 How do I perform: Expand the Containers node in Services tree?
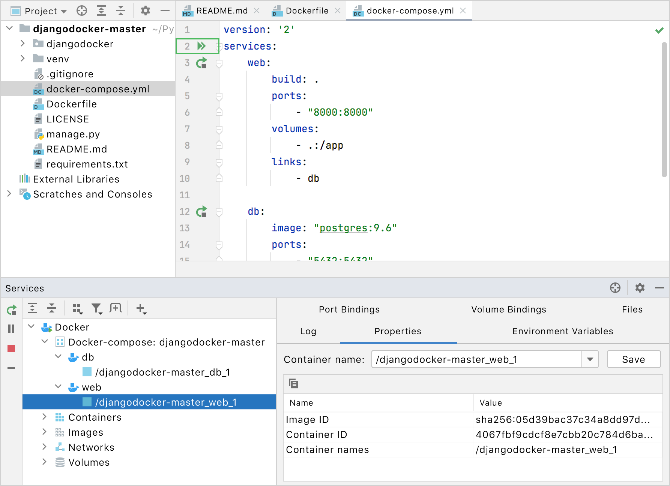tap(45, 417)
